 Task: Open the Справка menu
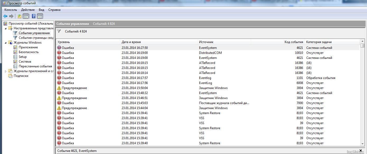pyautogui.click(x=54, y=10)
